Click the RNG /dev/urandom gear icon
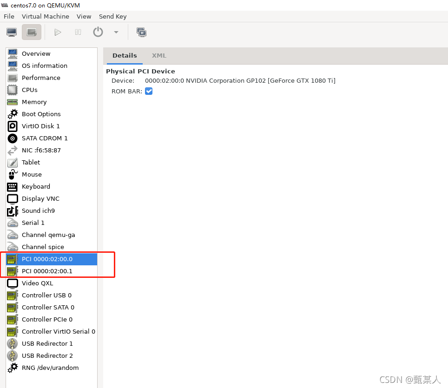Screen dimensions: 448x388 (13, 368)
